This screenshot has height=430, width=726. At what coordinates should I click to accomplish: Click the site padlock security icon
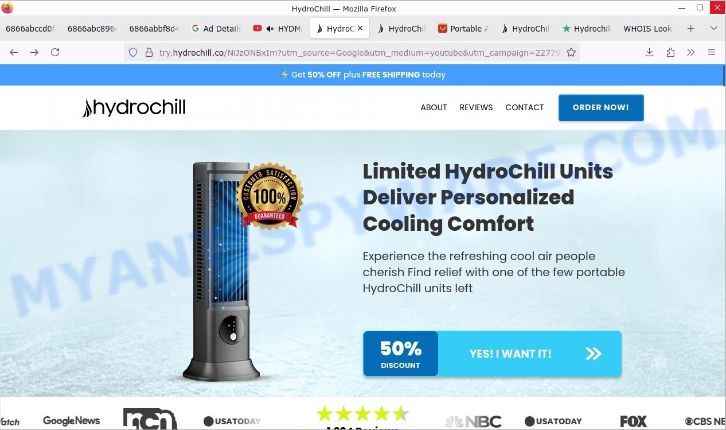click(x=149, y=52)
